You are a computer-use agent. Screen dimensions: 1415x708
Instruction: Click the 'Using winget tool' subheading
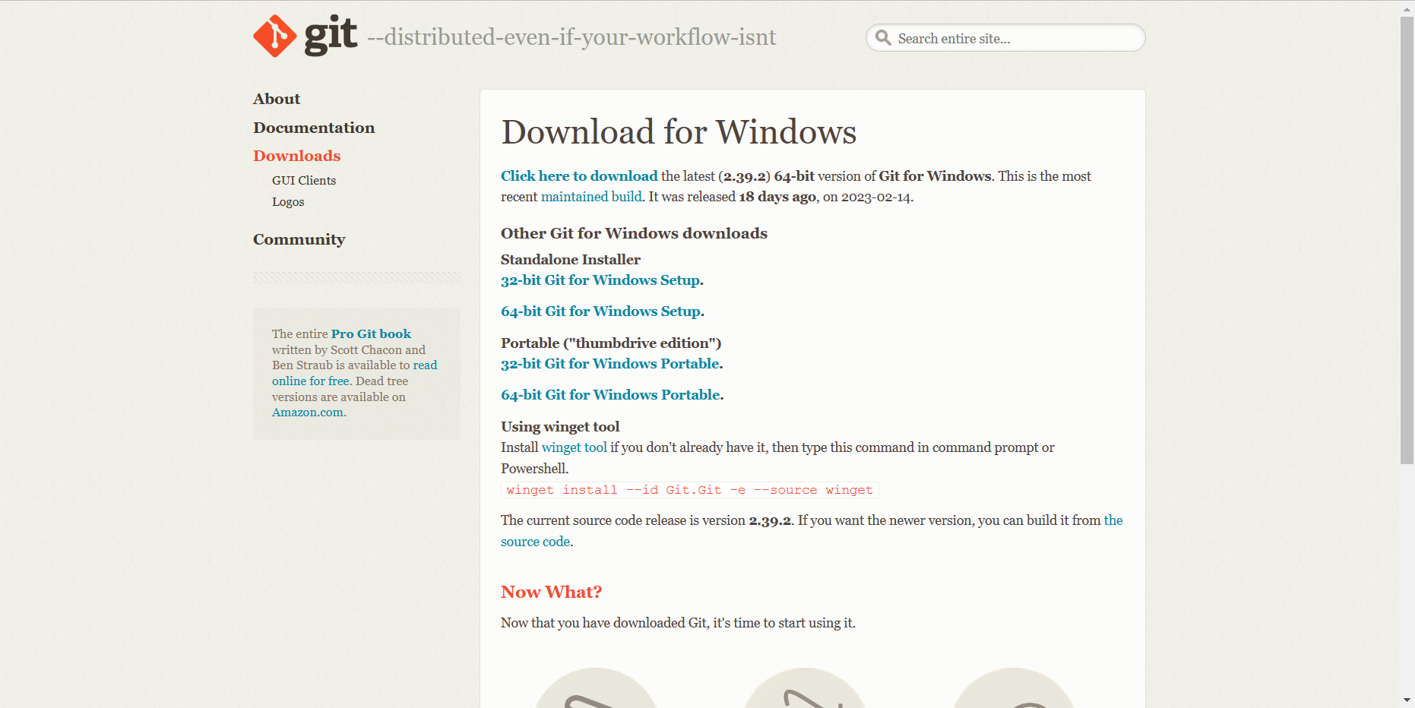[560, 427]
